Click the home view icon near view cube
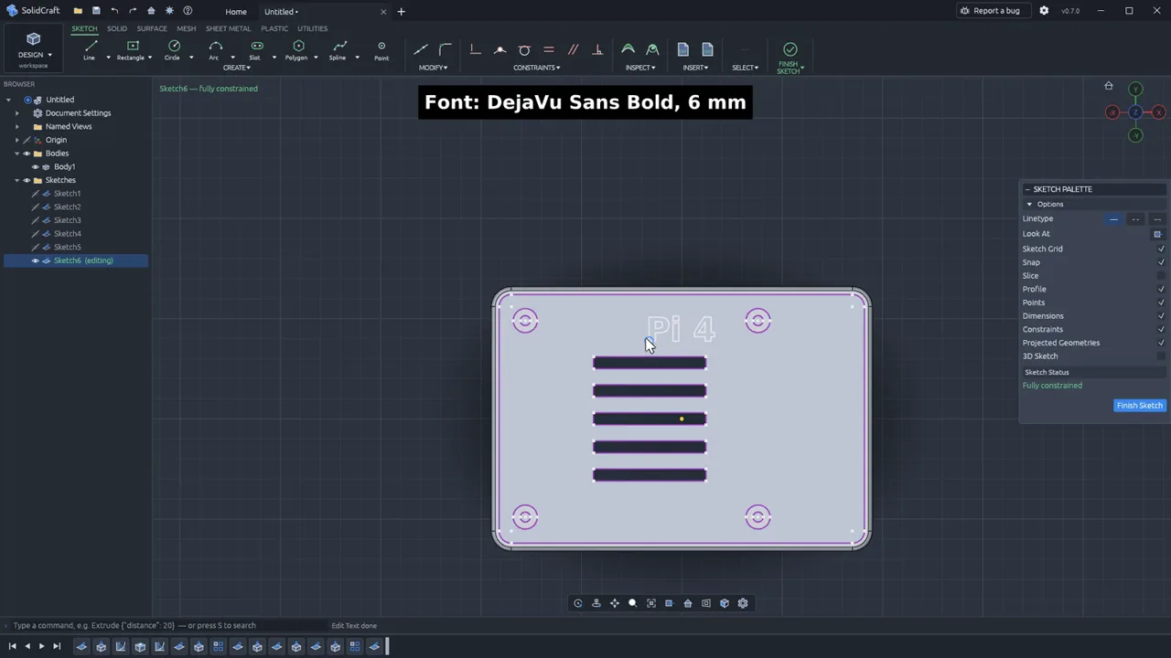 click(x=1109, y=86)
